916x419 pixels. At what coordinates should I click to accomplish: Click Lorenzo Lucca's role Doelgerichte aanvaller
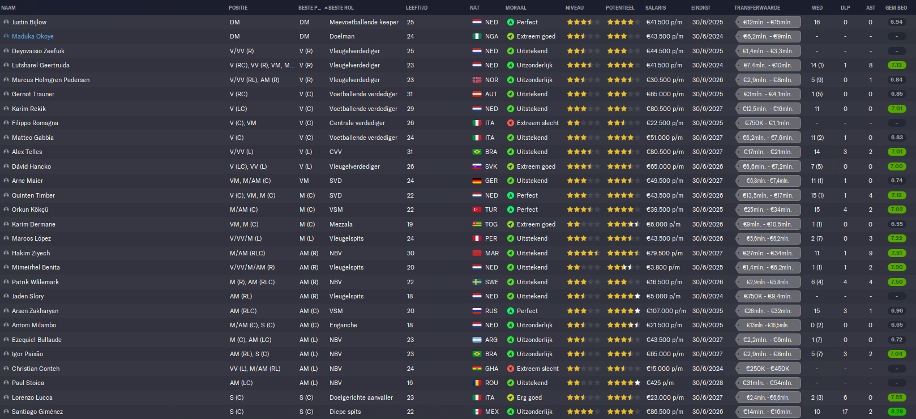(361, 397)
